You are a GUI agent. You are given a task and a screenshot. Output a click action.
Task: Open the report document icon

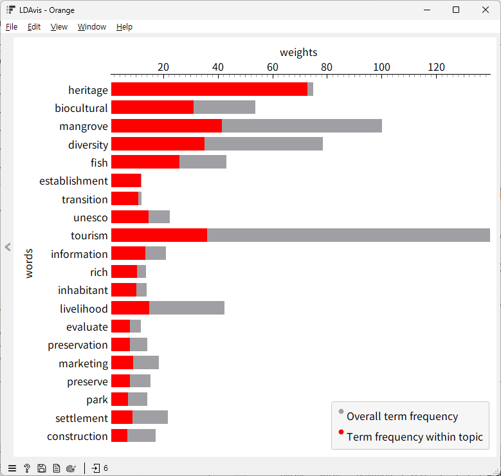tap(57, 468)
